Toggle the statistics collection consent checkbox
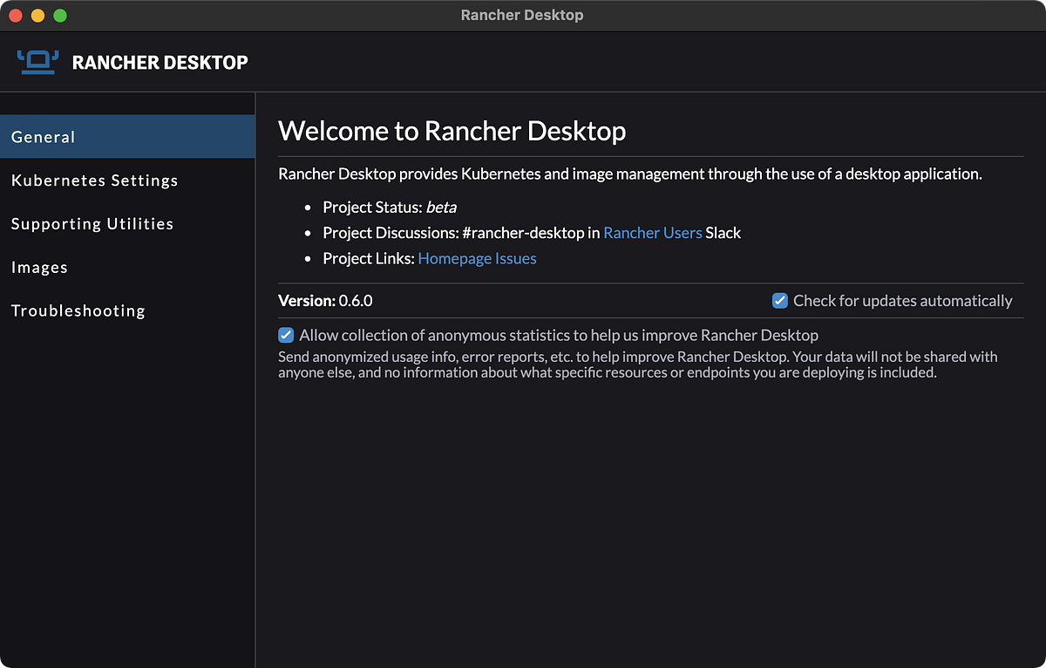 click(x=286, y=335)
